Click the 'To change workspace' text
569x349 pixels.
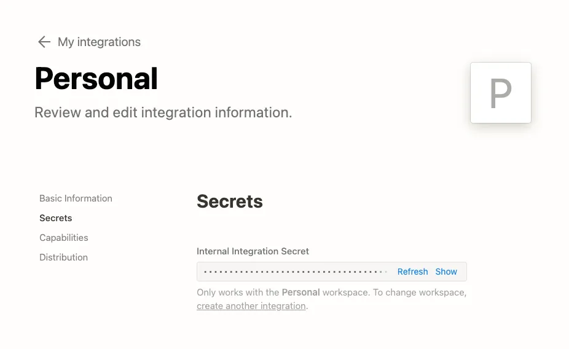(x=419, y=292)
